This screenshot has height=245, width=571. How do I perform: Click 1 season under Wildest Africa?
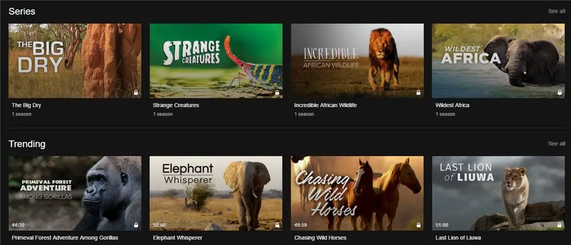[x=445, y=114]
